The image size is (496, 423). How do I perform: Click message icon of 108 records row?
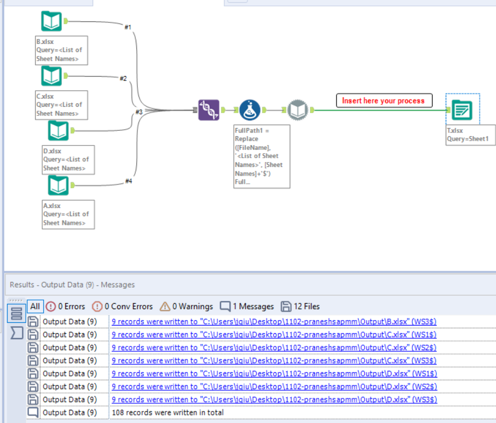click(33, 412)
